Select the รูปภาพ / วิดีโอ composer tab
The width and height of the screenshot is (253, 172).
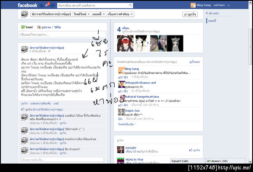pos(49,27)
